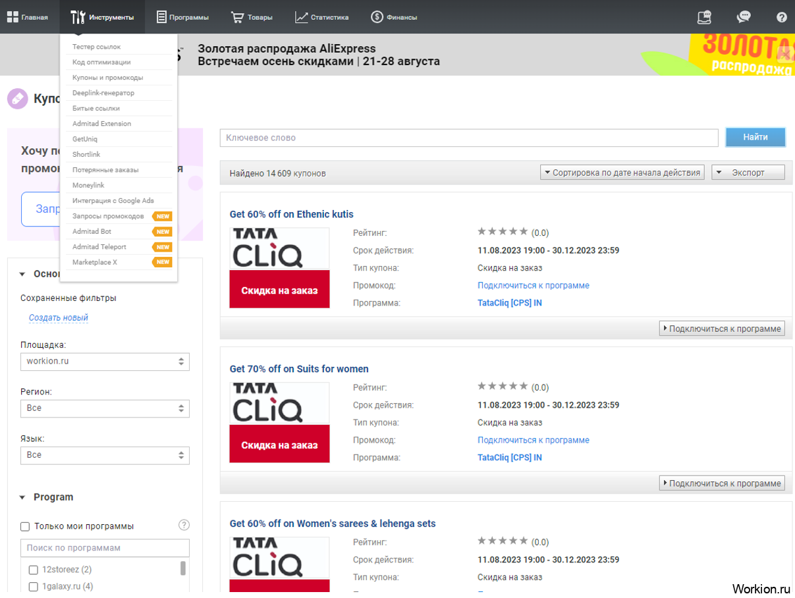
Task: Click the program list scrollbar thumb
Action: (x=183, y=568)
